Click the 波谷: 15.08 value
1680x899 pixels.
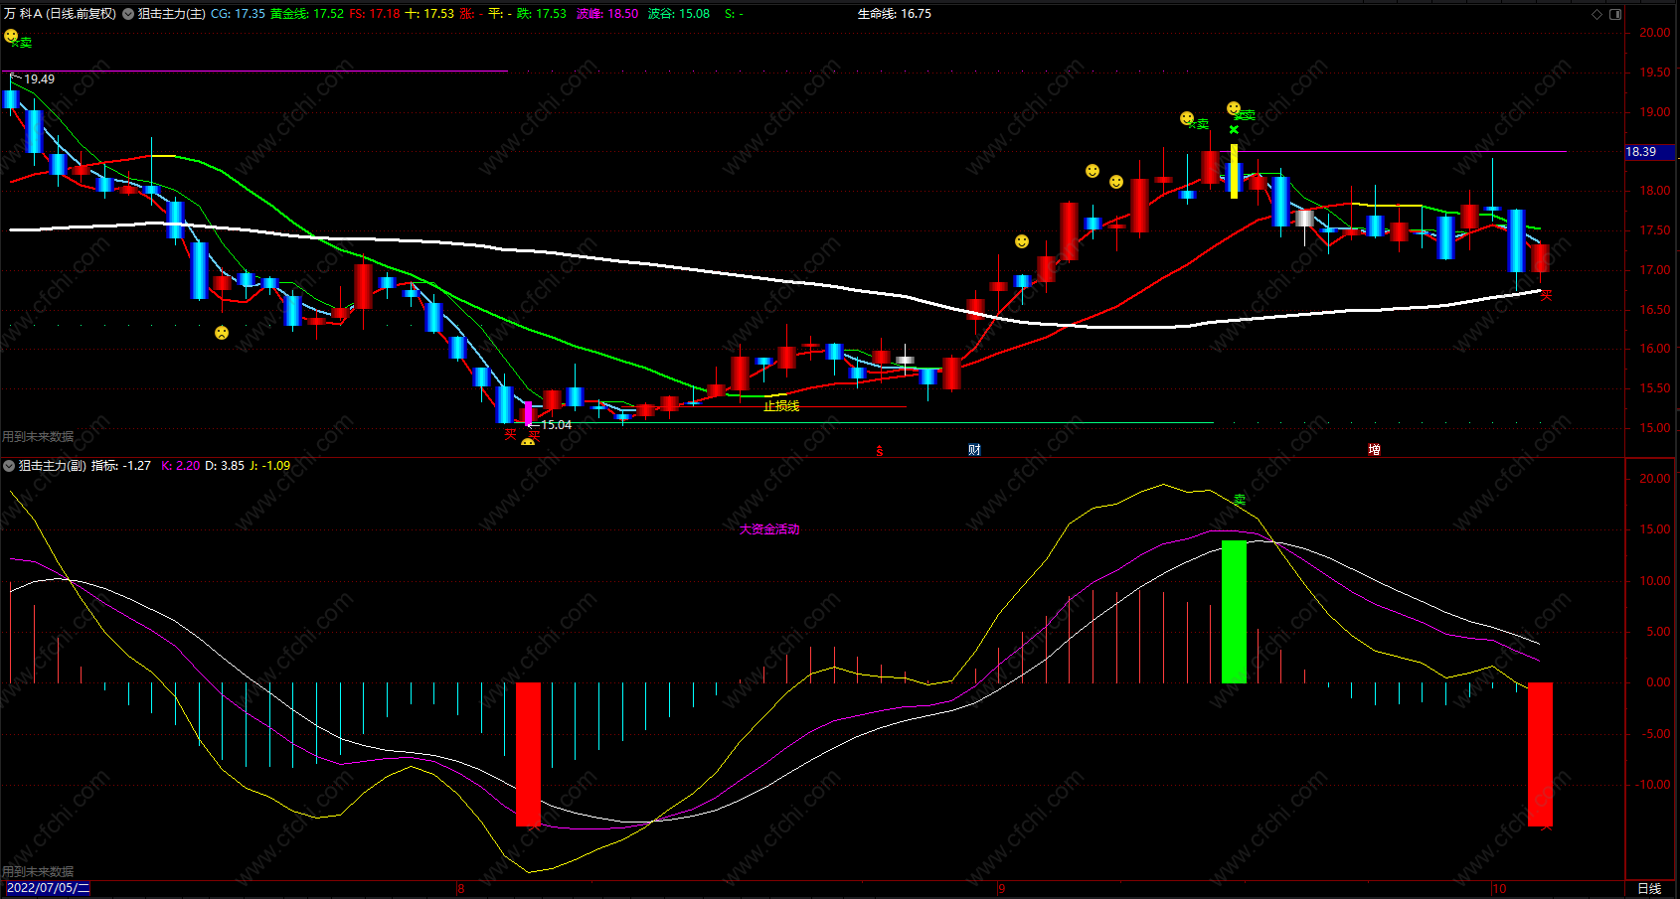click(x=679, y=14)
